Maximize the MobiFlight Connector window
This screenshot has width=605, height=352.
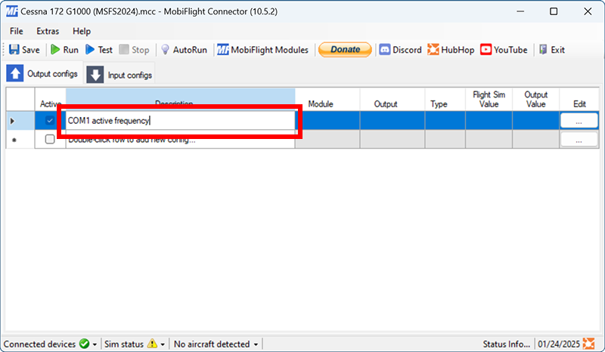coord(554,11)
